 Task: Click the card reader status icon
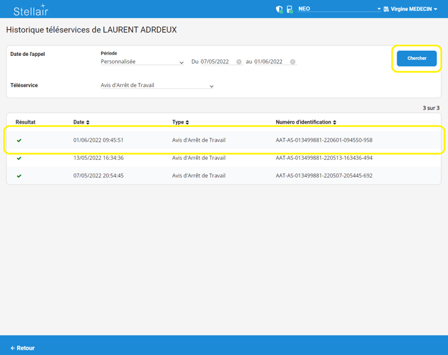click(x=290, y=10)
